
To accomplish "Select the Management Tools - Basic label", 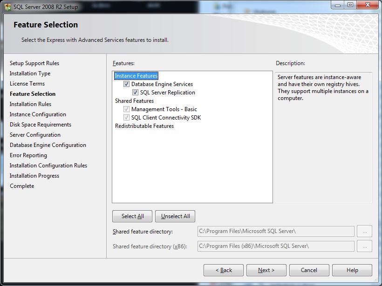I will point(164,109).
